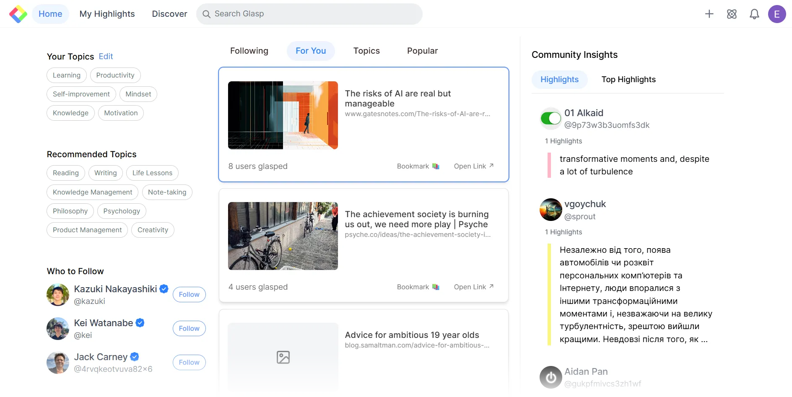
Task: Click inside the Search Glasp field
Action: point(293,13)
